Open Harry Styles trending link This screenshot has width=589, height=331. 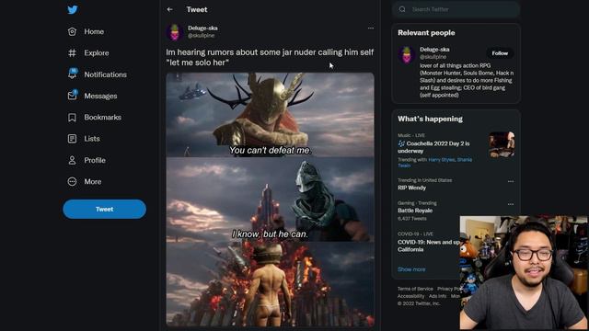pyautogui.click(x=442, y=159)
